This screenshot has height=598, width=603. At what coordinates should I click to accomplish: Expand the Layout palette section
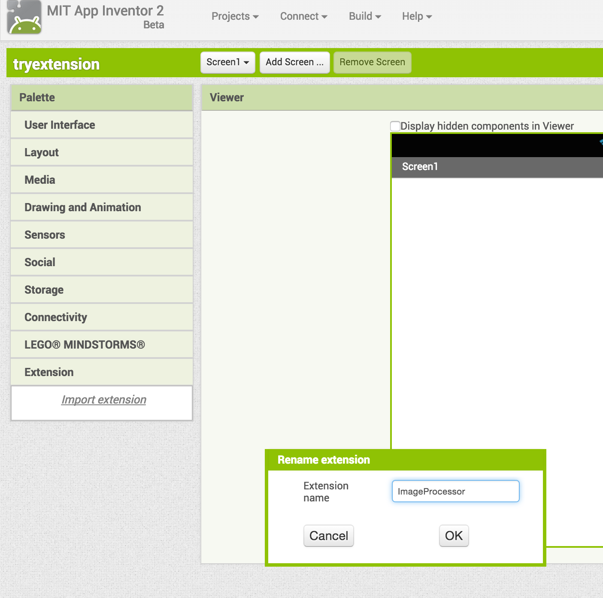[102, 152]
